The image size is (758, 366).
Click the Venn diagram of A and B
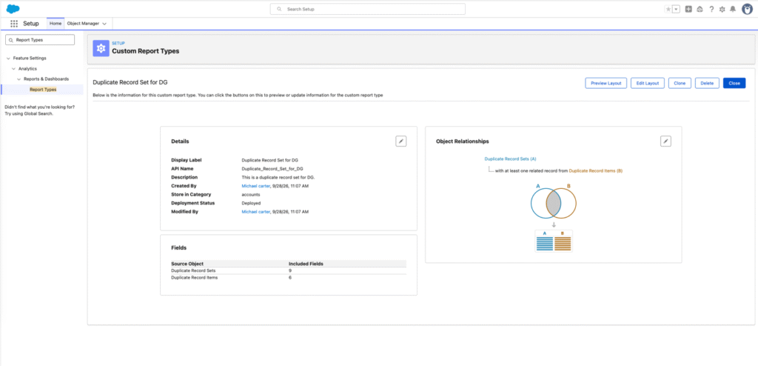pyautogui.click(x=554, y=203)
